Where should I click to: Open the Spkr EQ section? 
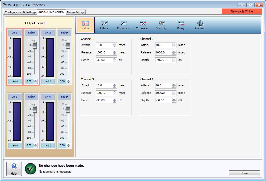tap(161, 25)
